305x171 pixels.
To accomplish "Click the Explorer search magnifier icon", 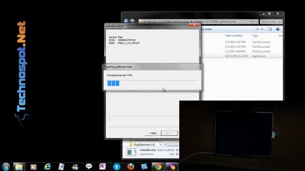I will [x=280, y=21].
